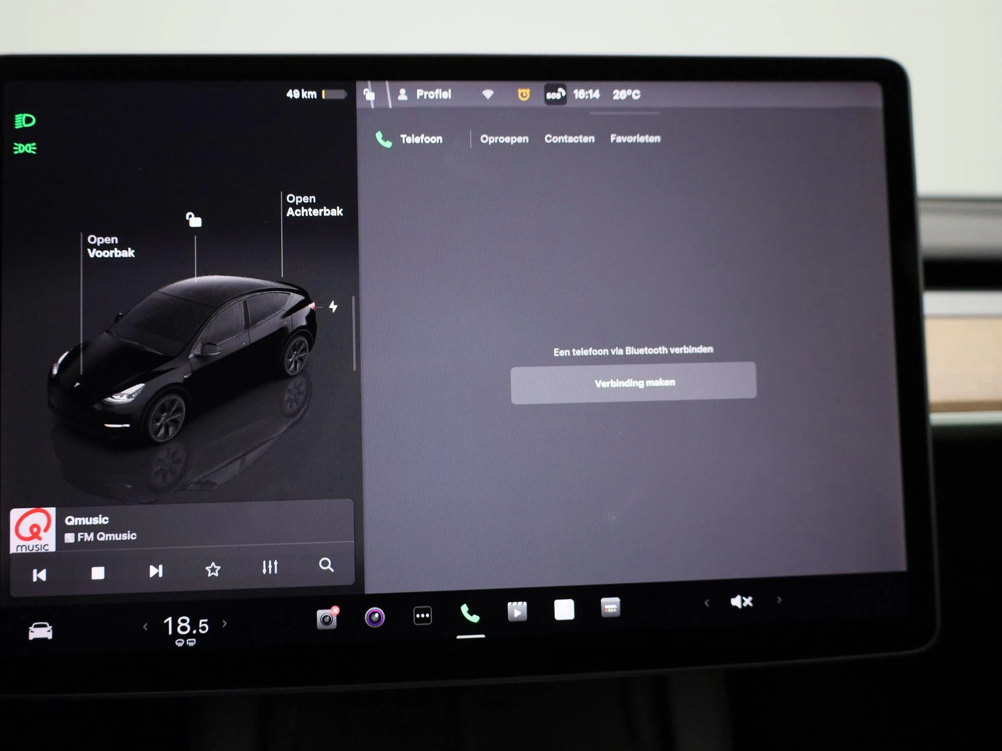Open the Achterbak rear trunk
1002x751 pixels.
pyautogui.click(x=314, y=205)
